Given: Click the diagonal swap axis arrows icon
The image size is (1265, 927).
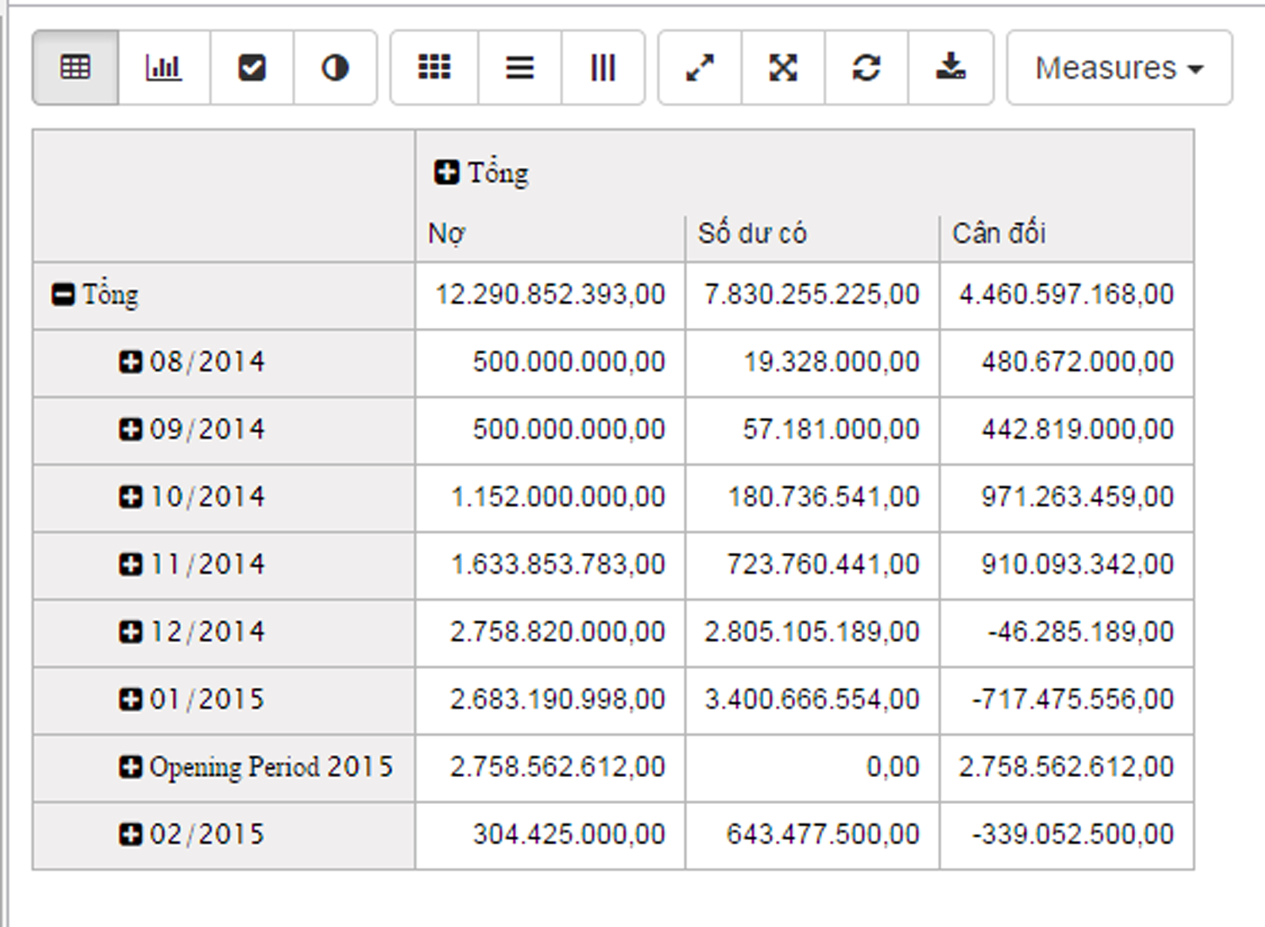Looking at the screenshot, I should click(x=700, y=67).
